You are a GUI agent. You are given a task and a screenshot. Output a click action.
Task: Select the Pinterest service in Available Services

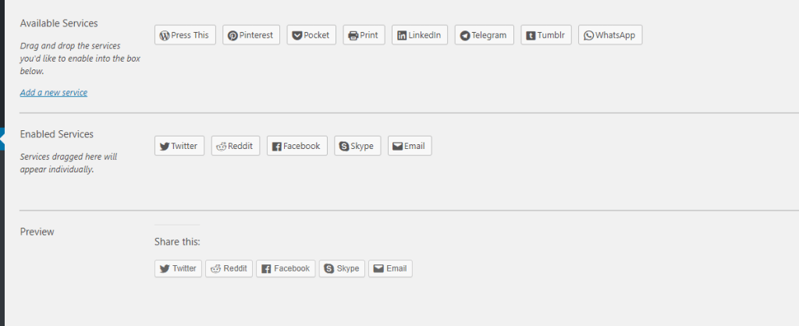250,35
